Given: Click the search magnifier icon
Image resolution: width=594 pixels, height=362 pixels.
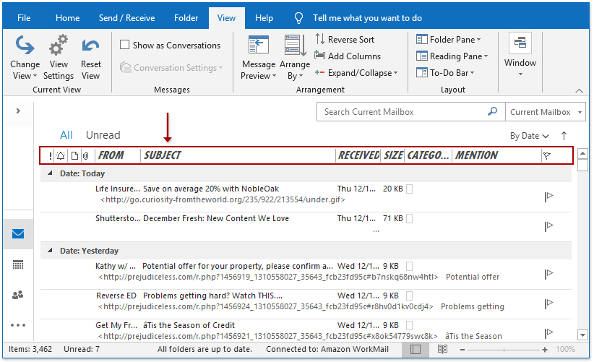Looking at the screenshot, I should pyautogui.click(x=492, y=112).
